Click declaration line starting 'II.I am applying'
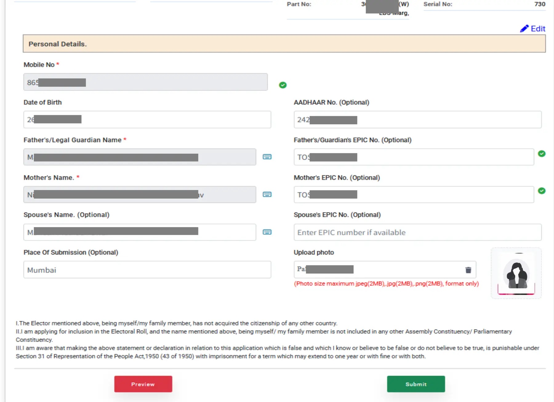The width and height of the screenshot is (554, 402). click(264, 336)
